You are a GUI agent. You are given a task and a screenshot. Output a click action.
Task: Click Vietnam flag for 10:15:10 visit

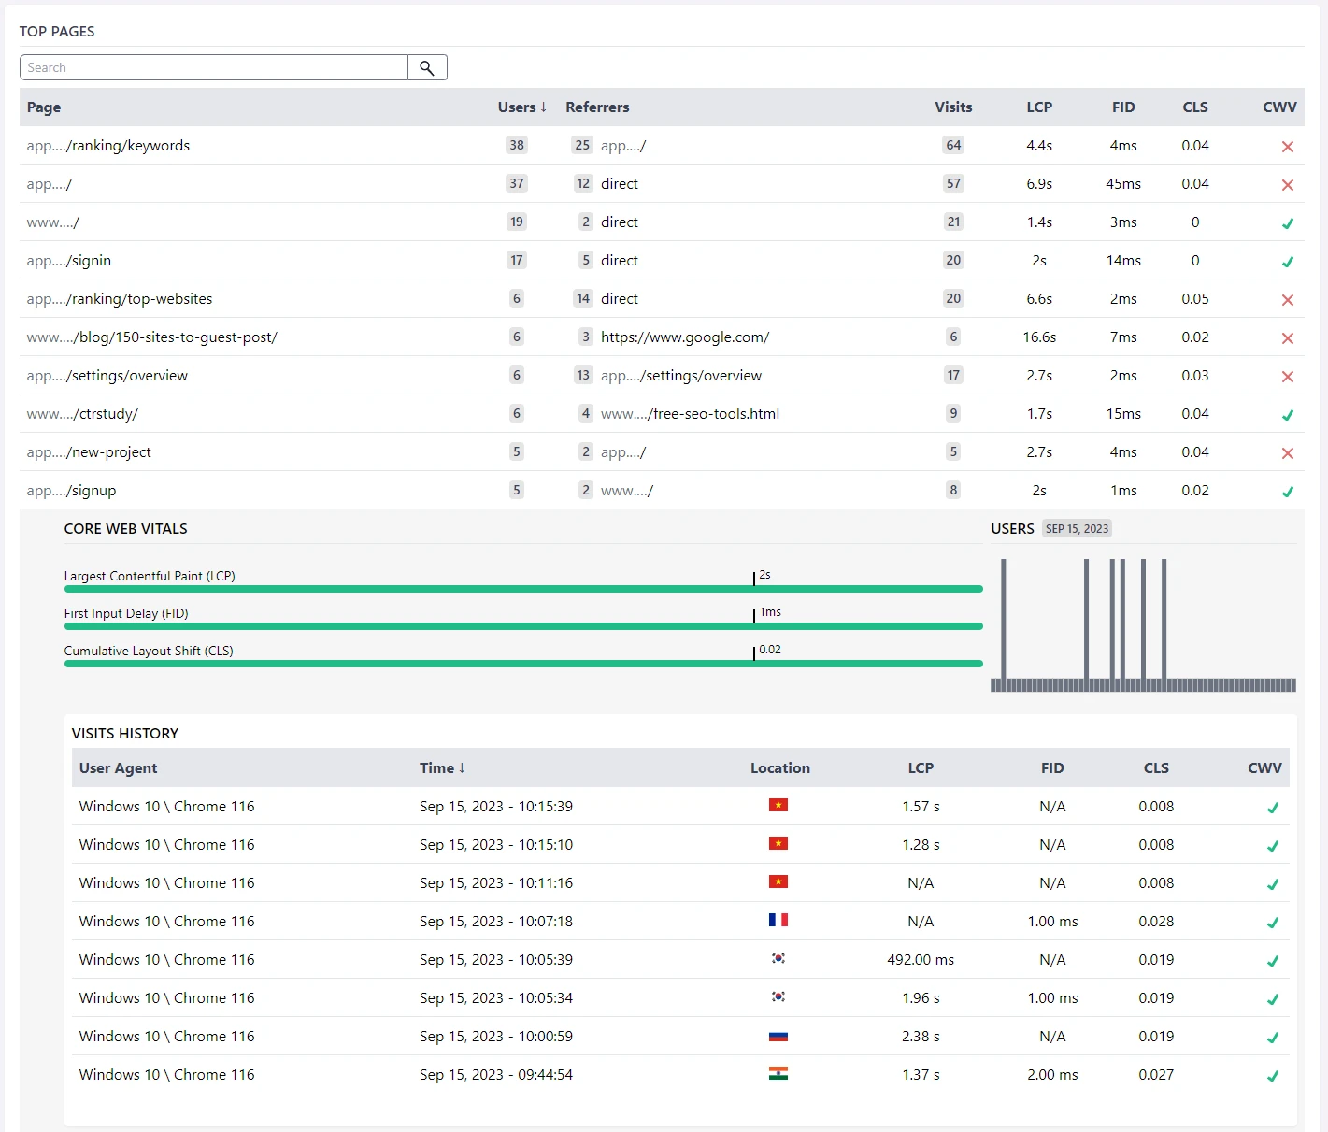[778, 843]
